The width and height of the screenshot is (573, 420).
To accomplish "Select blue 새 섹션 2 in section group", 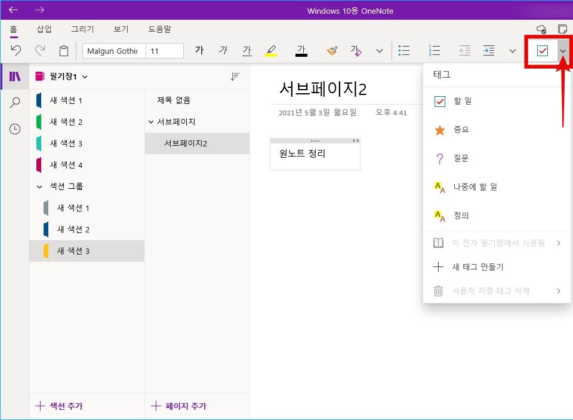I will [x=87, y=229].
